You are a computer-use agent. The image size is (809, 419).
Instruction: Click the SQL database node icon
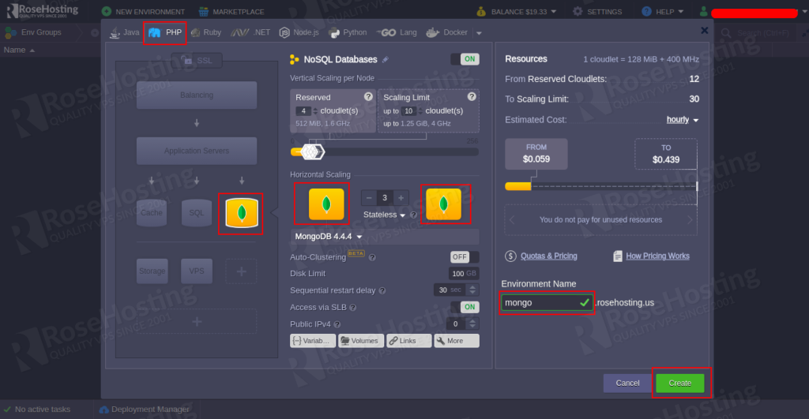(x=197, y=212)
